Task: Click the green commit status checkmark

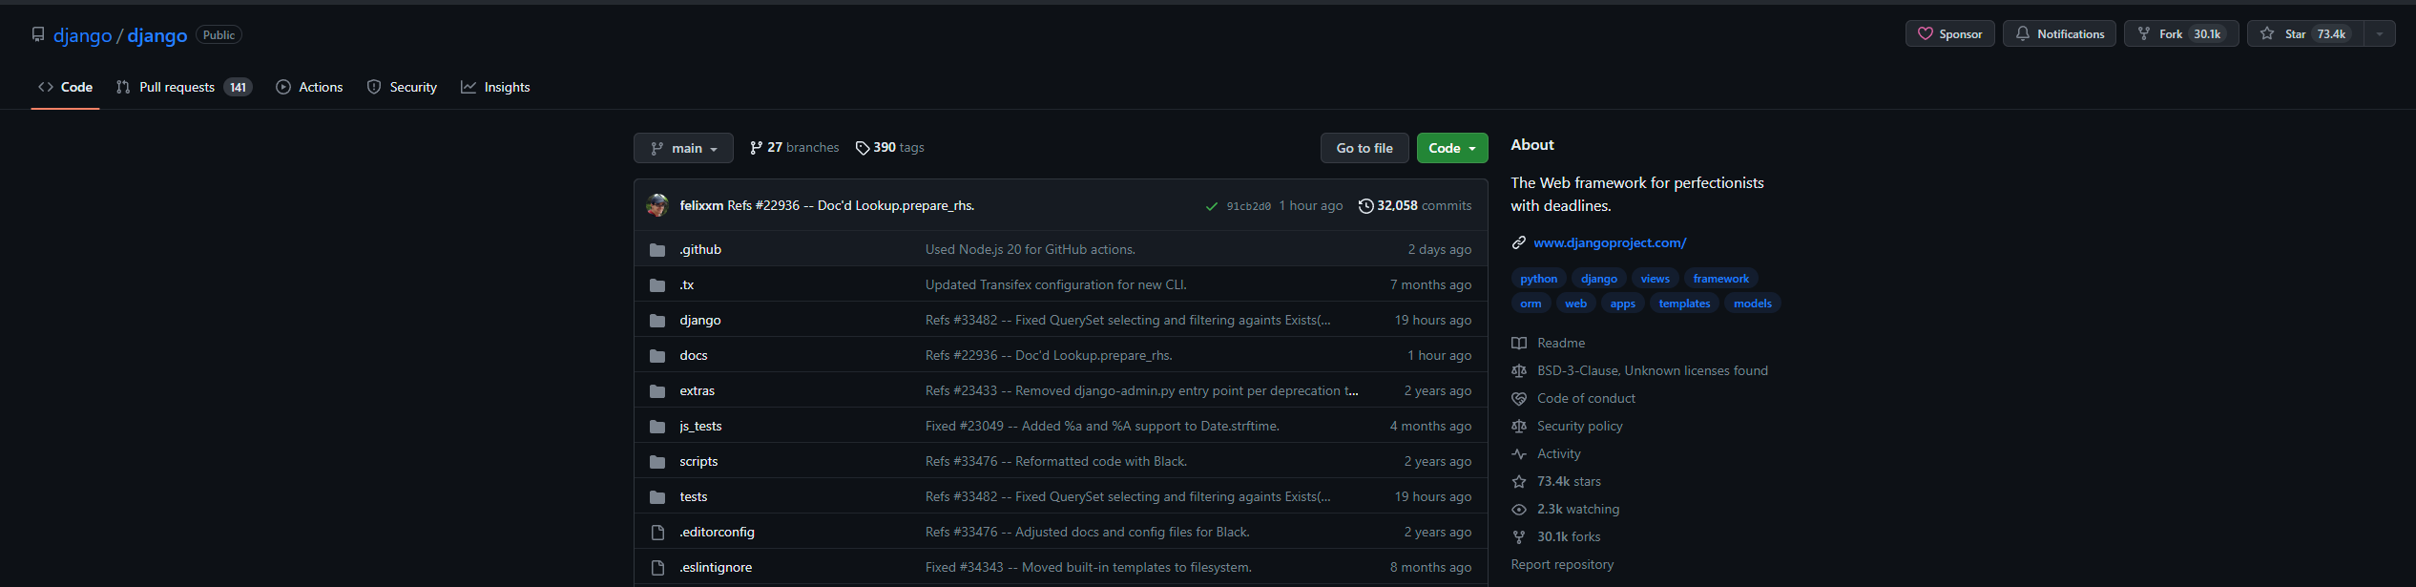Action: tap(1212, 206)
